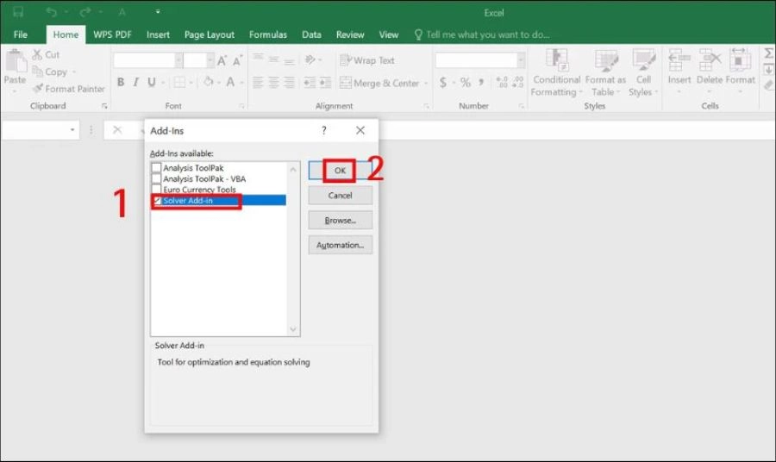Open the font name dropdown

pos(178,60)
